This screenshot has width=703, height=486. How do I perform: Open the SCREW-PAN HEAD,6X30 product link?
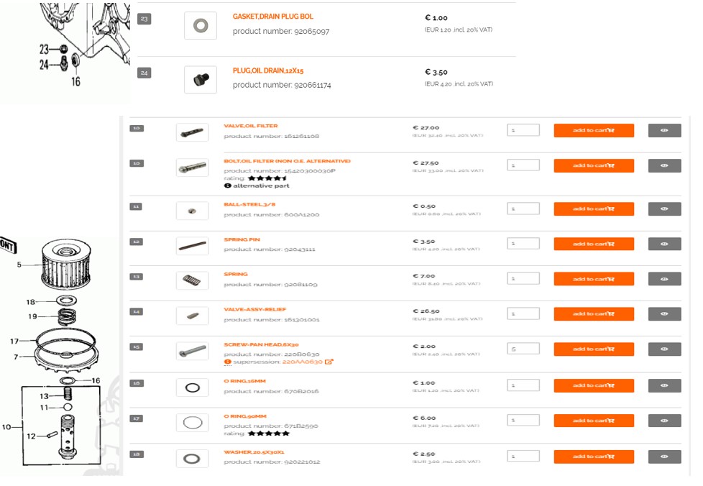(x=261, y=345)
